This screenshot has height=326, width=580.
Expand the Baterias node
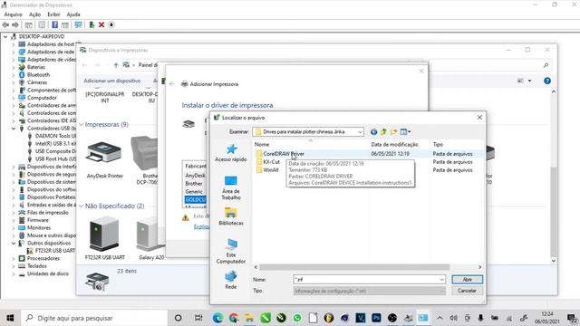click(14, 67)
